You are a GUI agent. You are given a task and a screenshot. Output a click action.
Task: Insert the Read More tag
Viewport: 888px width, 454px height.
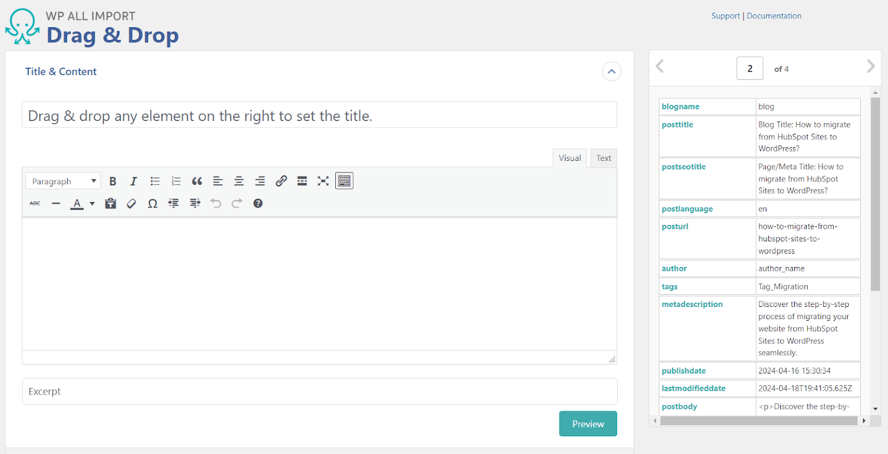coord(302,181)
